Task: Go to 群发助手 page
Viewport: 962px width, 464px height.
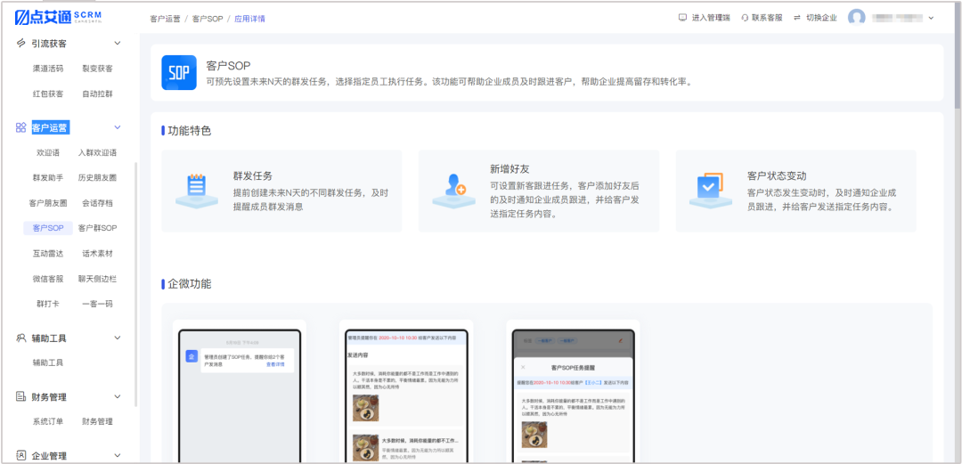Action: click(48, 178)
